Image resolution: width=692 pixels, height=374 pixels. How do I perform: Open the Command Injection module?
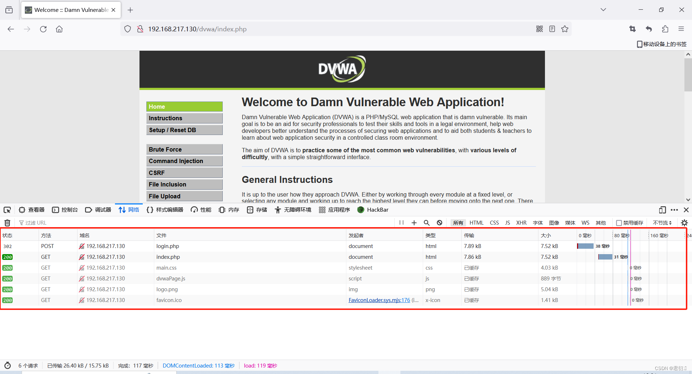(x=185, y=161)
